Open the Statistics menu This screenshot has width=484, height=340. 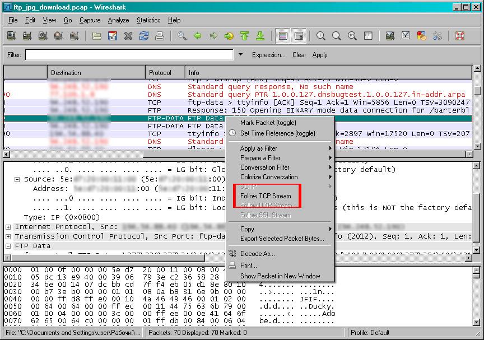pos(148,20)
